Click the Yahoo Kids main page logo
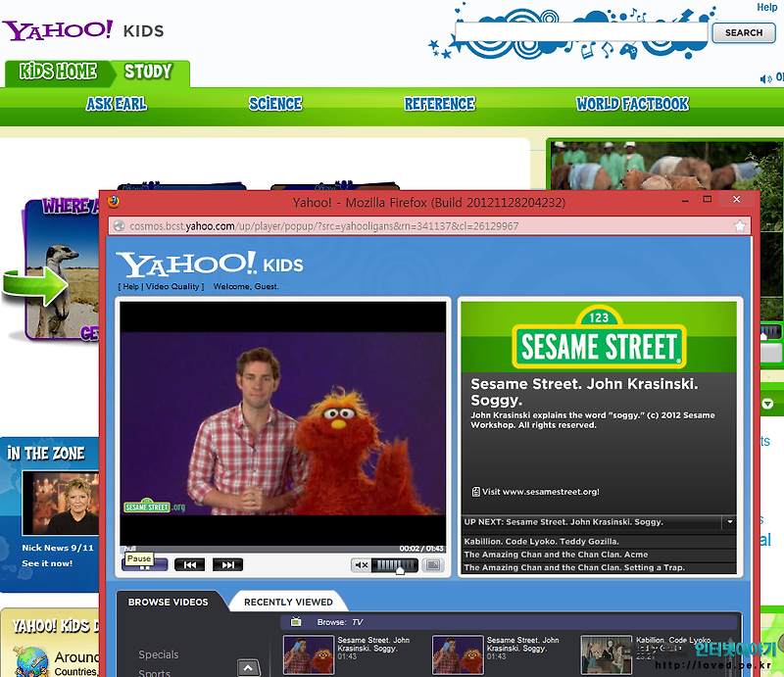 click(83, 30)
